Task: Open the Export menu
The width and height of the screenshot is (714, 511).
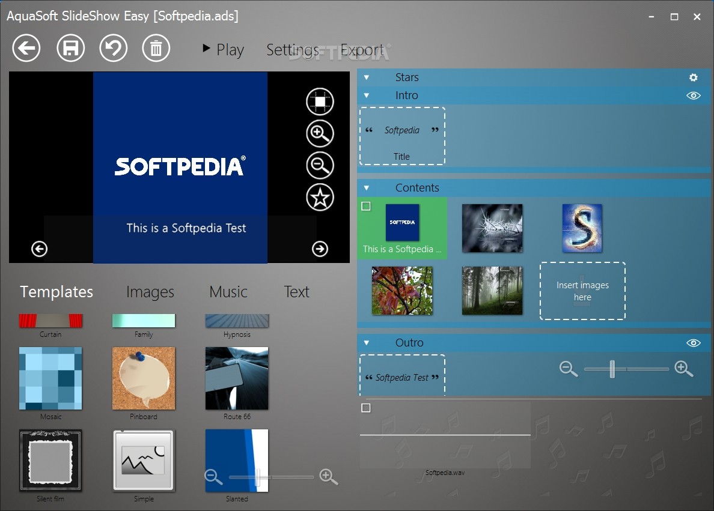Action: pos(362,50)
